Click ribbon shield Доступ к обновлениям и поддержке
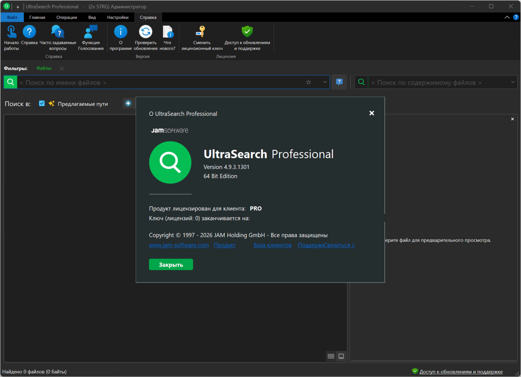The width and height of the screenshot is (521, 377). coord(247,38)
